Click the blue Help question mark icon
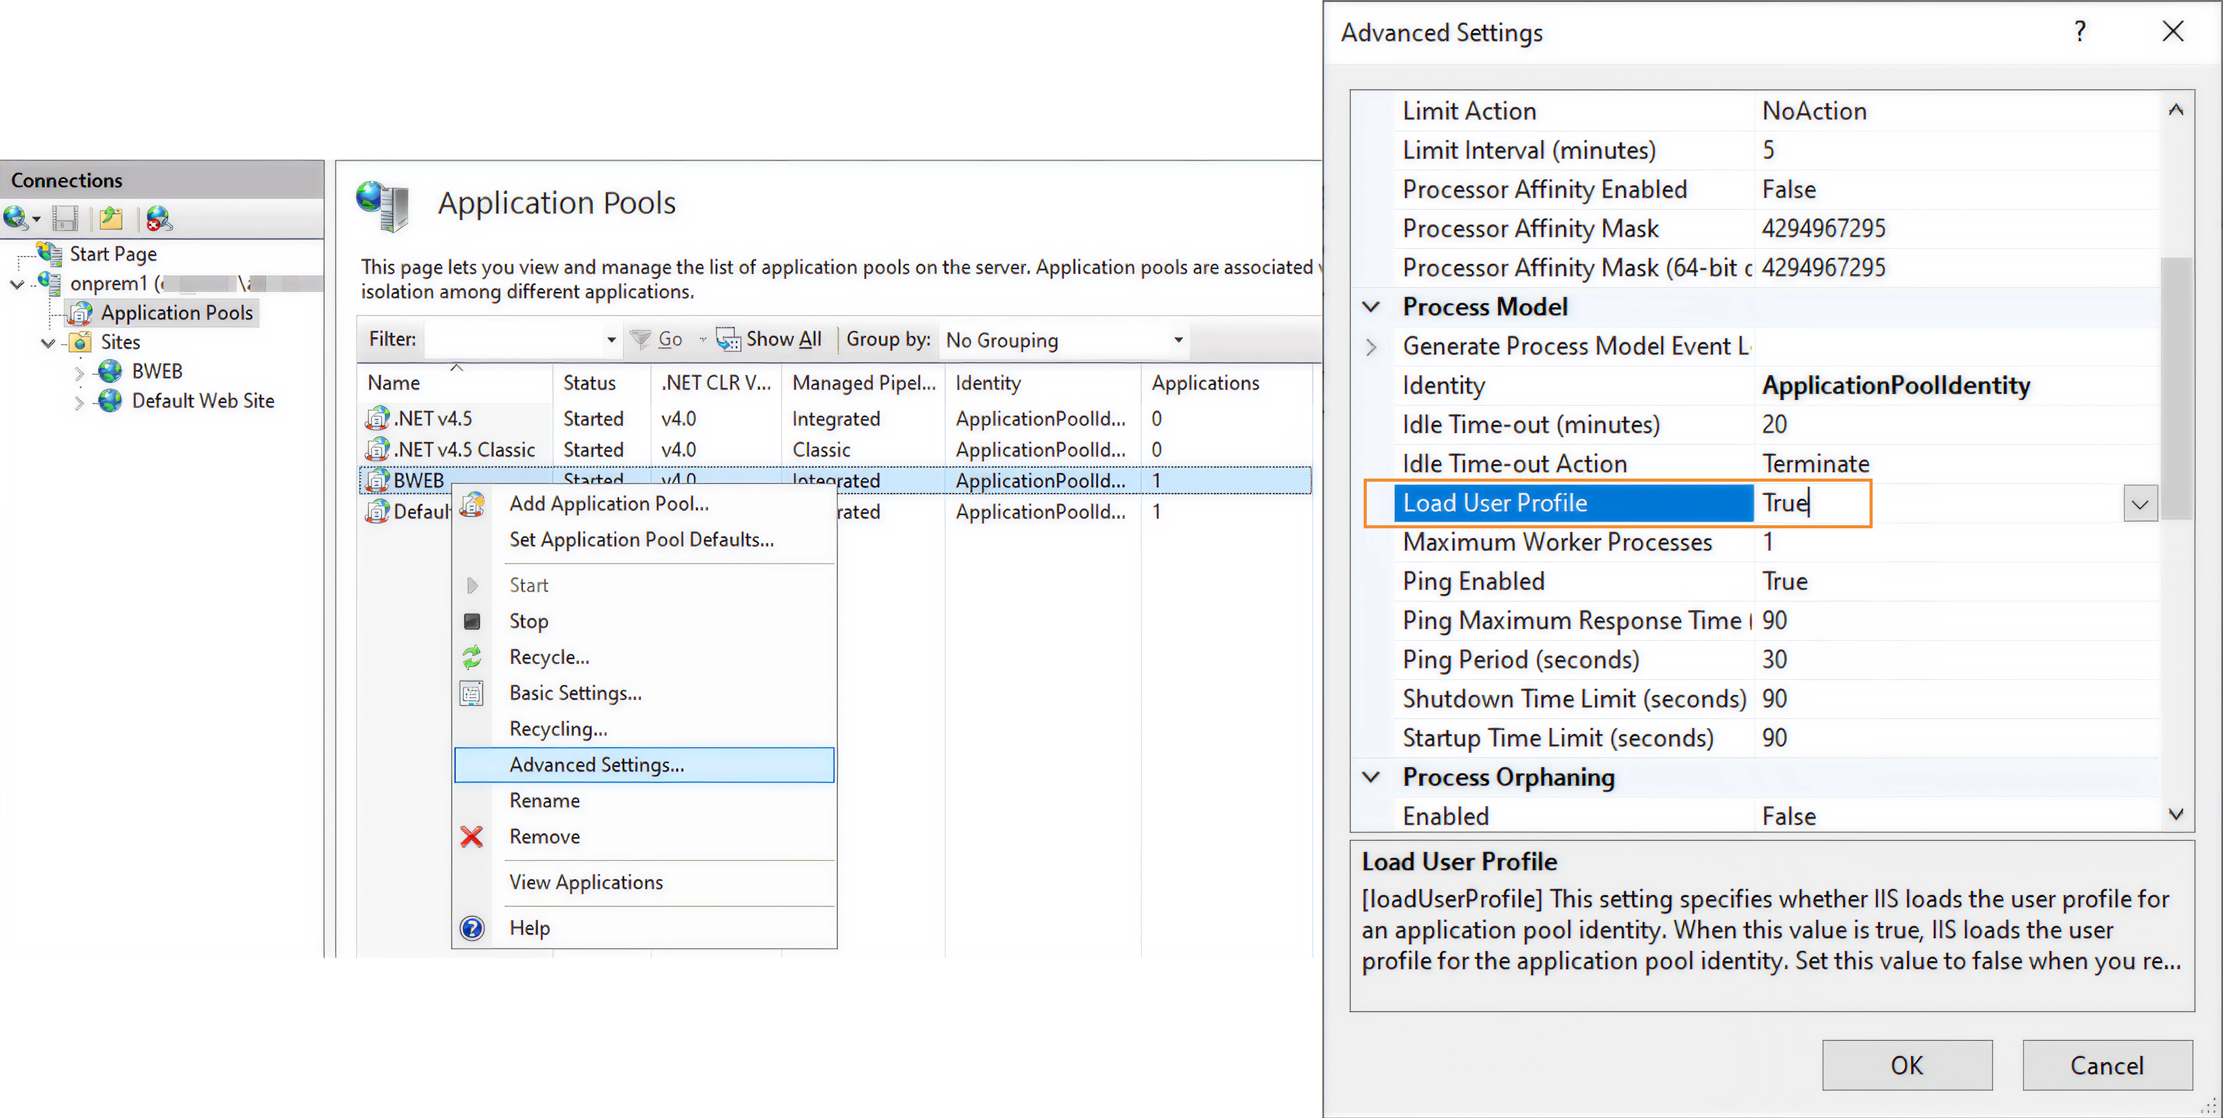2223x1118 pixels. (x=472, y=928)
